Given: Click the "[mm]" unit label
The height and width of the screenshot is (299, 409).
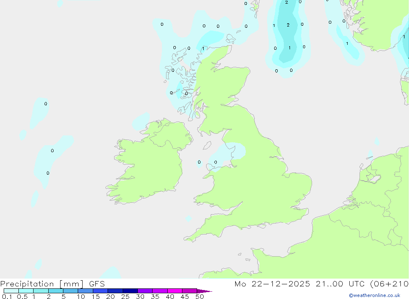Looking at the screenshot, I should click(x=72, y=284).
